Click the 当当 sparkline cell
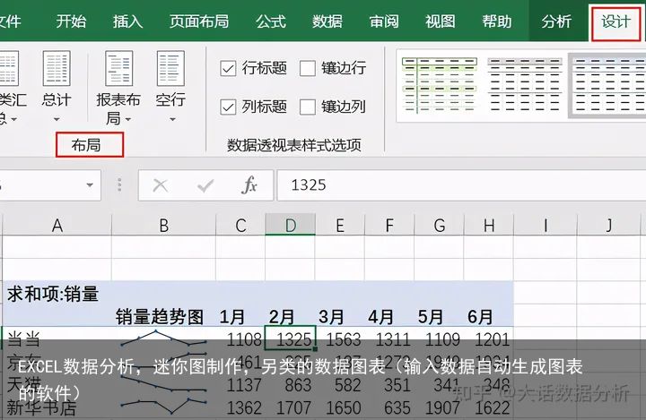The width and height of the screenshot is (646, 420). point(163,339)
